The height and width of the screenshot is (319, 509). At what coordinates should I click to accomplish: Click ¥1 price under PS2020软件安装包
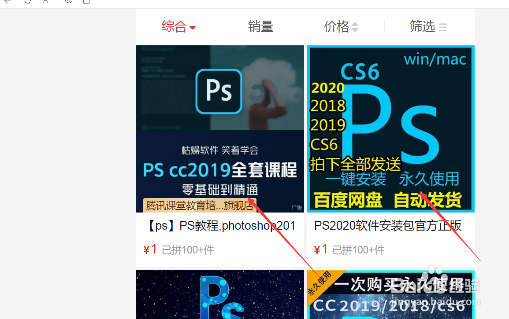(321, 249)
